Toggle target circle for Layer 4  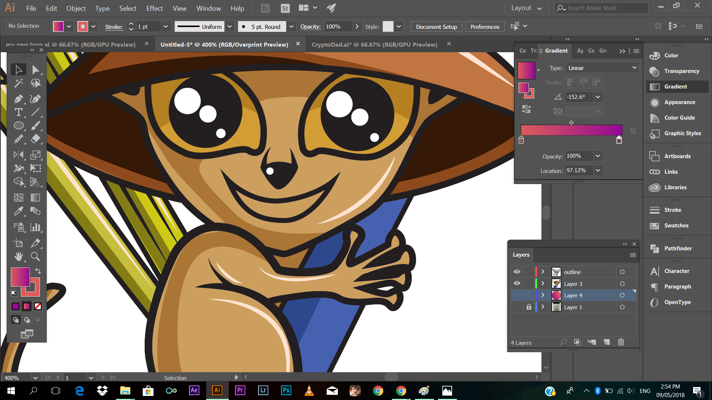point(622,295)
